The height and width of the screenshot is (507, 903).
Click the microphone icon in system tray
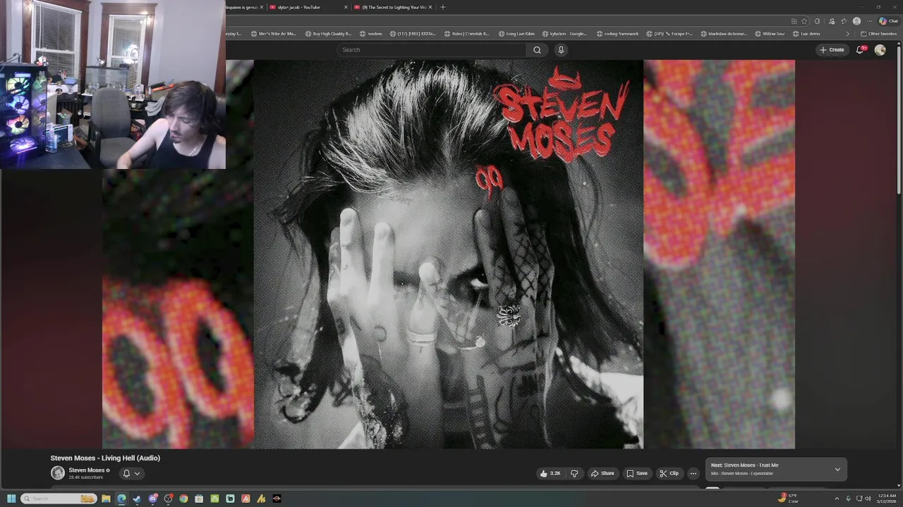point(848,499)
